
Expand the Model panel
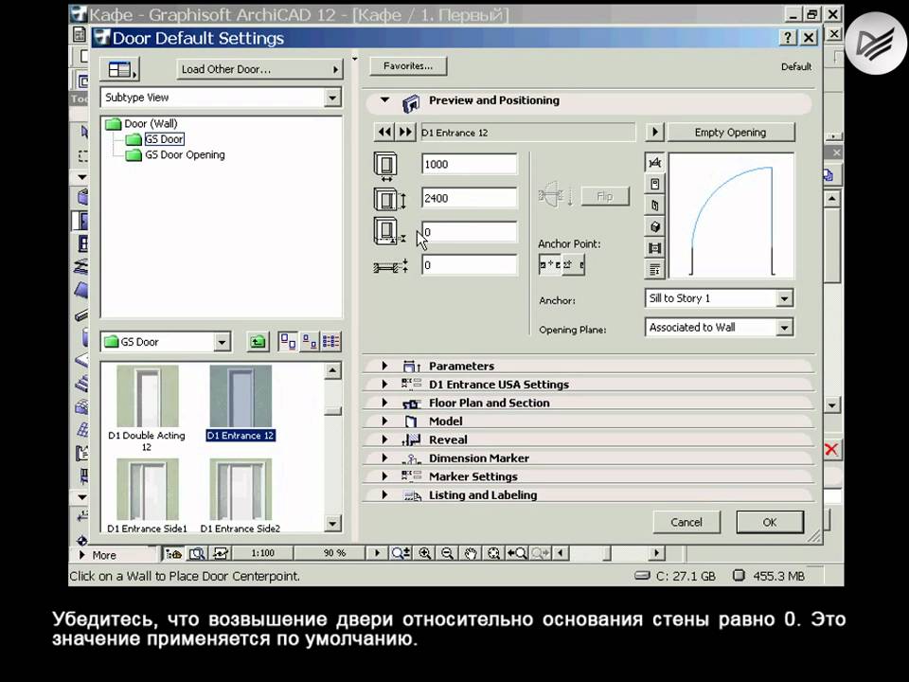coord(383,421)
